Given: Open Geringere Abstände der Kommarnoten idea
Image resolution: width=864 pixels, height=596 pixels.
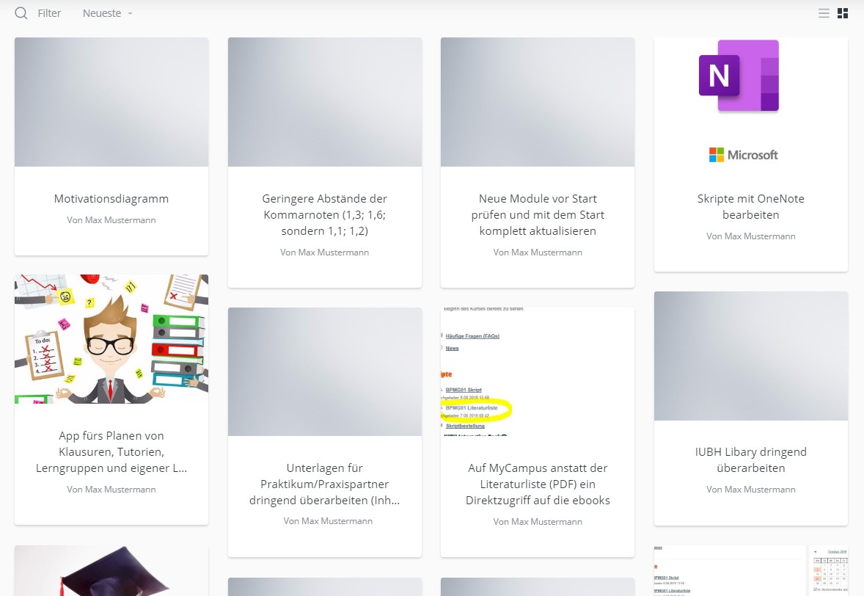Looking at the screenshot, I should (x=325, y=214).
